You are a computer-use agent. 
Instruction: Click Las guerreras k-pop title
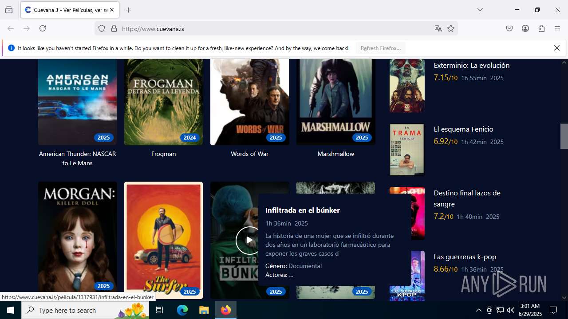coord(465,257)
